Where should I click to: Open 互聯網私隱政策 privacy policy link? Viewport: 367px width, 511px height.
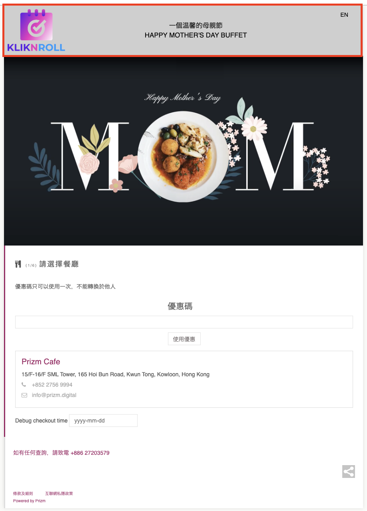click(59, 493)
